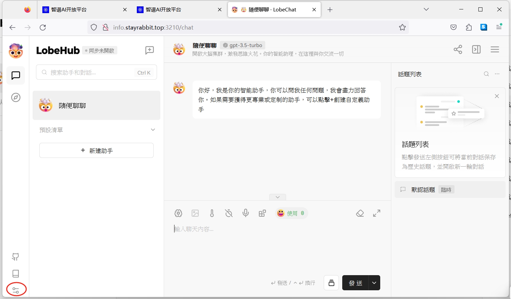Open topic list more options ellipsis
The image size is (511, 299).
click(x=497, y=74)
